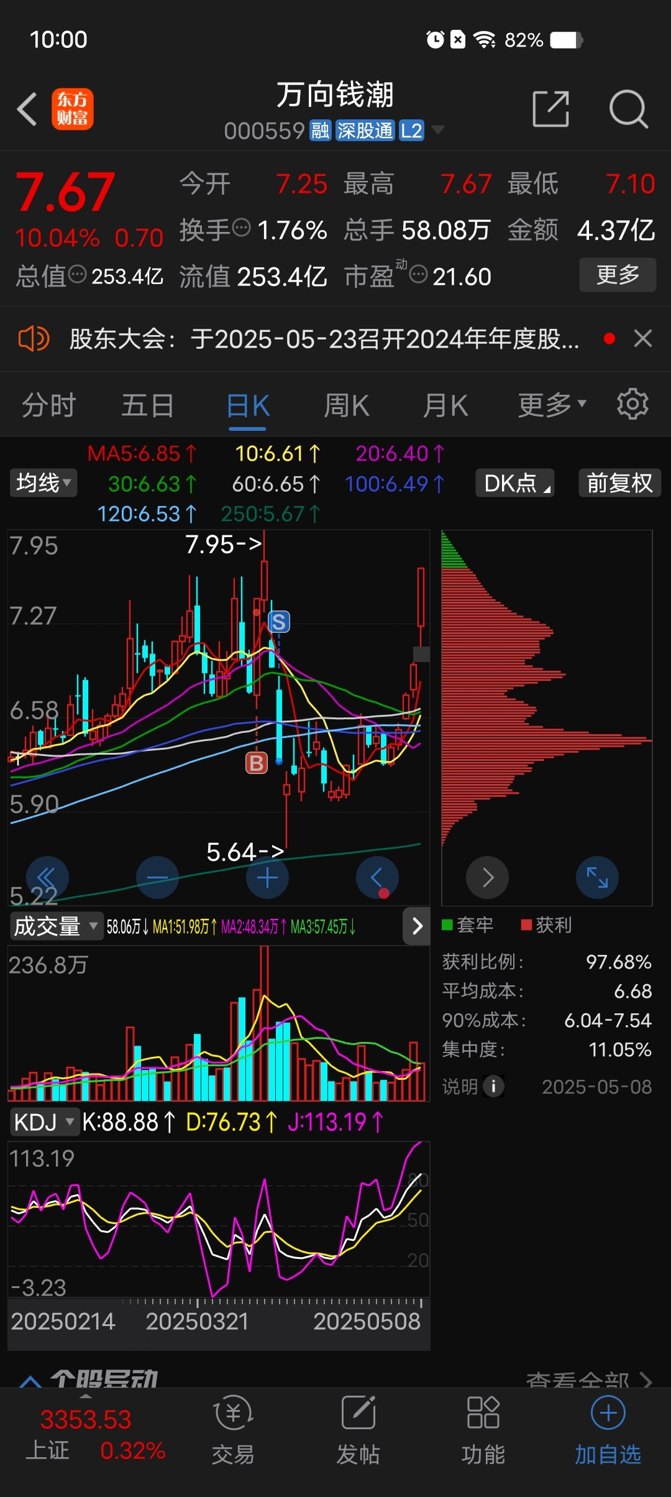671x1497 pixels.
Task: Open the 功能 functions button
Action: (483, 1430)
